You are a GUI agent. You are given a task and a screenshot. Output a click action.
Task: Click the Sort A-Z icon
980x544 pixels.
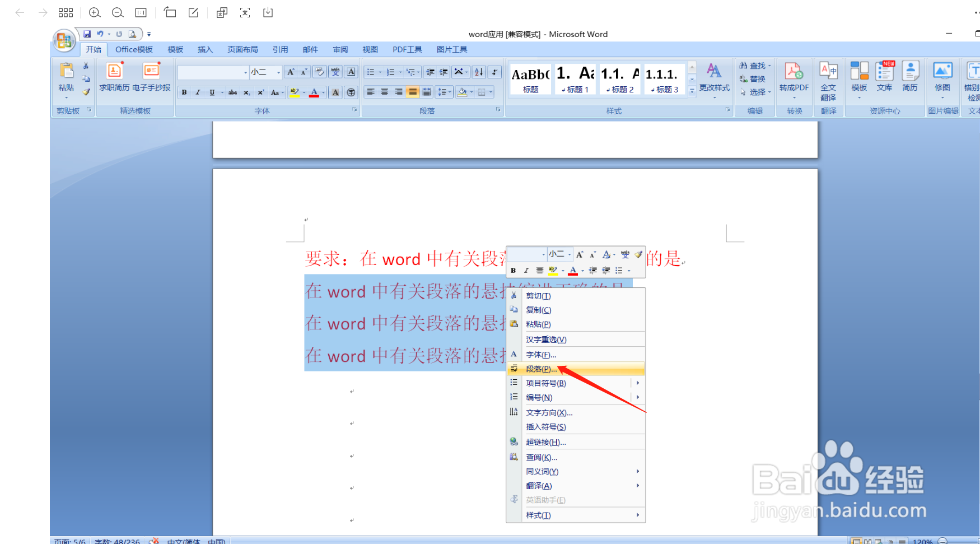(x=479, y=72)
